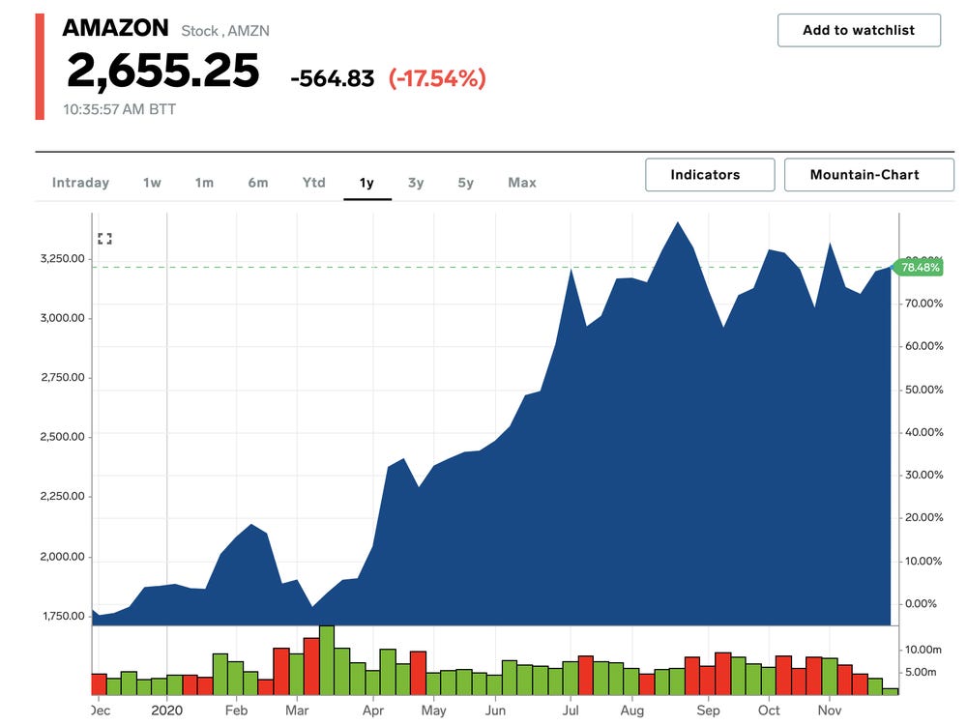Click the May x-axis label
Screen dimensions: 967x725
(433, 710)
